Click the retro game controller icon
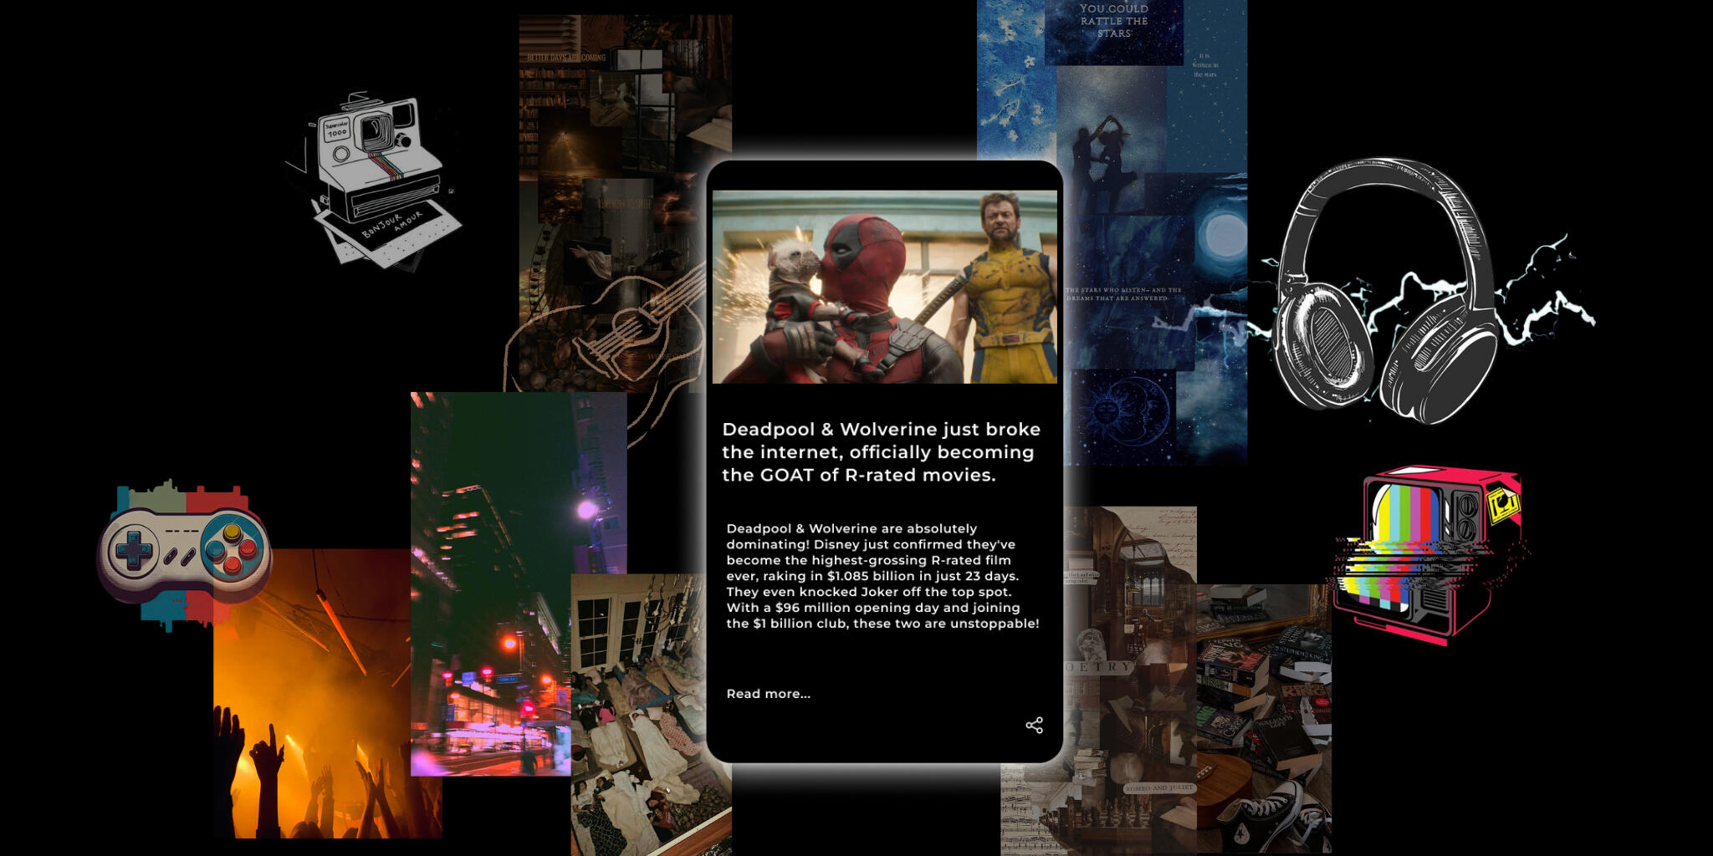This screenshot has width=1713, height=856. pyautogui.click(x=184, y=552)
